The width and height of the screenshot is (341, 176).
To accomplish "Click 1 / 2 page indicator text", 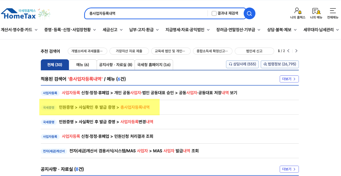I will [x=281, y=51].
